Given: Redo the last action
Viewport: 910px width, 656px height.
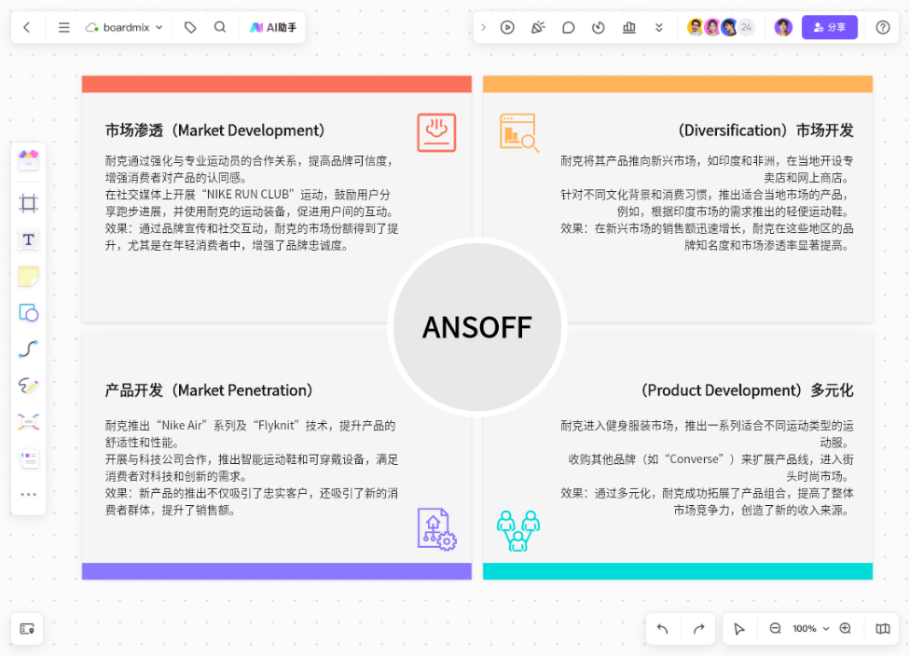Looking at the screenshot, I should coord(698,629).
